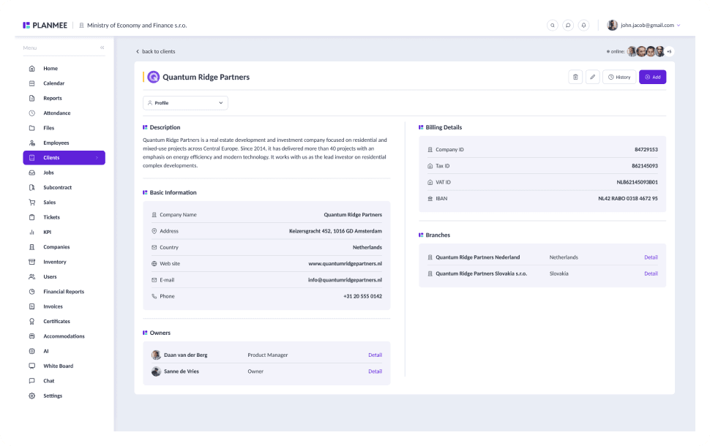710x446 pixels.
Task: Open Detail for Sanne de Vries
Action: 375,371
